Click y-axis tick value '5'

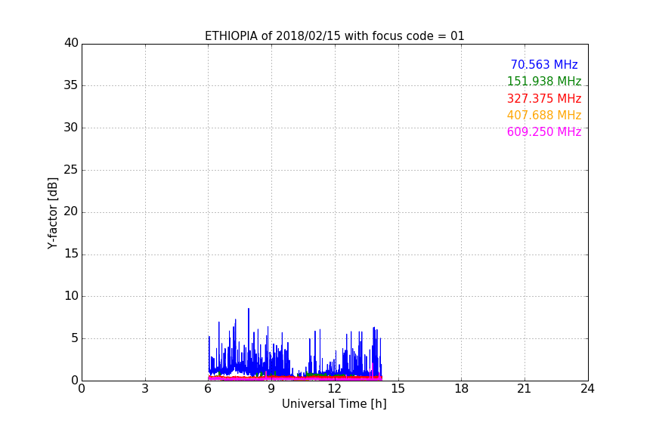click(x=75, y=338)
